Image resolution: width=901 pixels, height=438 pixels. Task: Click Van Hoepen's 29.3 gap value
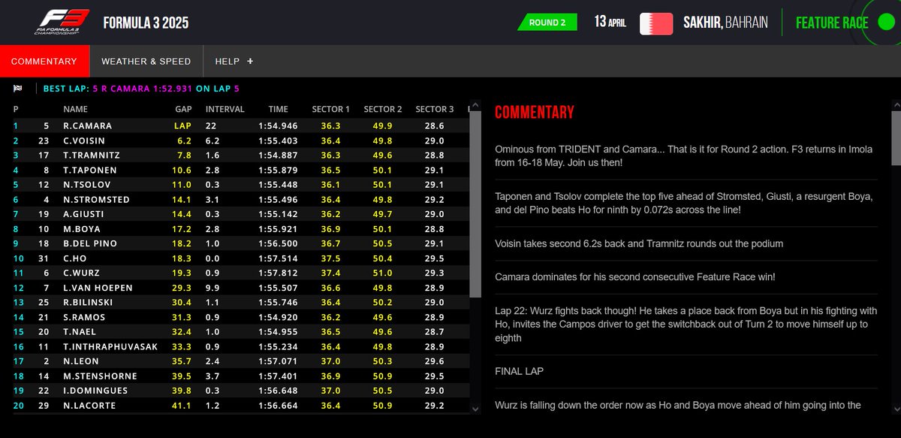182,288
